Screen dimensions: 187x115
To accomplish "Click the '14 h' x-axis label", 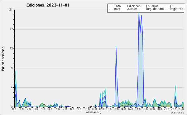I will 116,109.
